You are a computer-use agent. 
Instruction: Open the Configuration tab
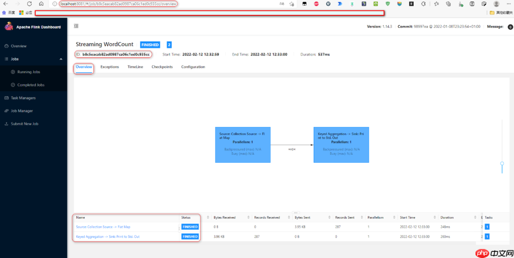click(193, 67)
